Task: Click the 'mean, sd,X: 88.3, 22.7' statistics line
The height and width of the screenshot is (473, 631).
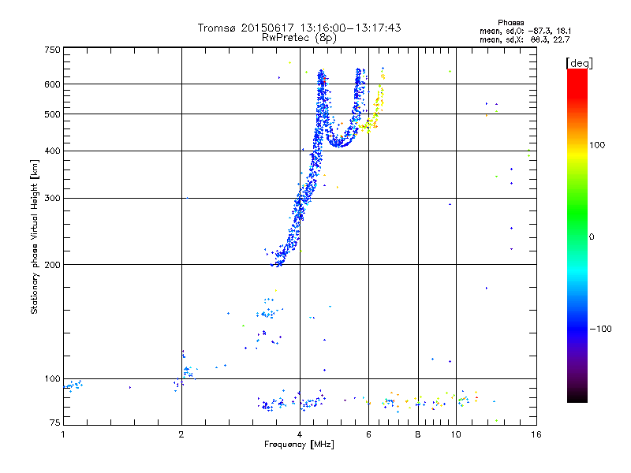Action: coord(525,39)
